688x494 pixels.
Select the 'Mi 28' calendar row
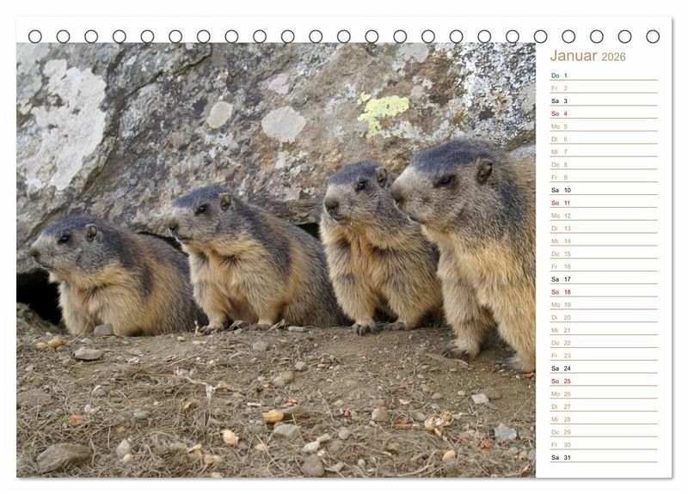(604, 419)
